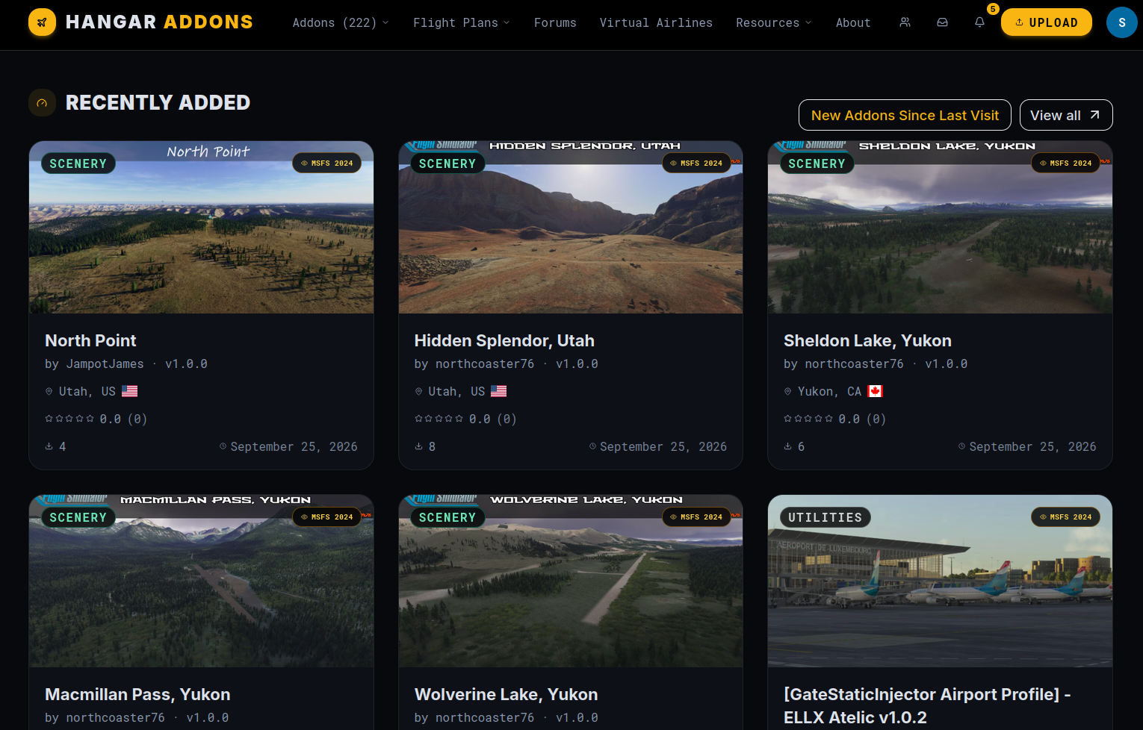Viewport: 1143px width, 730px height.
Task: Click the Scenery tag on Sheldon Lake card
Action: (x=817, y=163)
